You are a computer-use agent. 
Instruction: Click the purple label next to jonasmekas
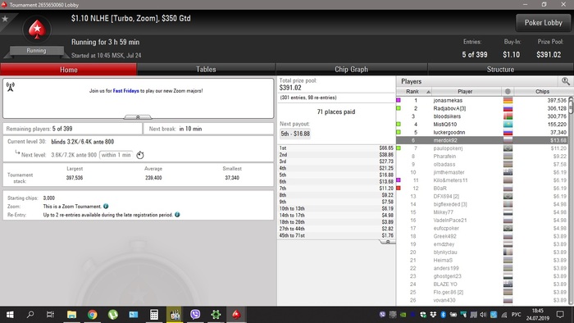399,100
